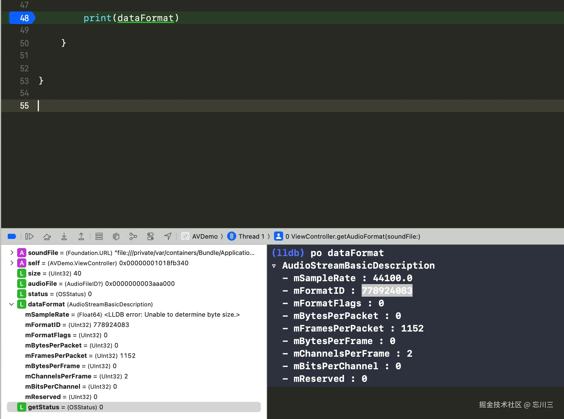Viewport: 564px width, 419px height.
Task: Open the Debug View Hierarchy icon
Action: [x=116, y=236]
